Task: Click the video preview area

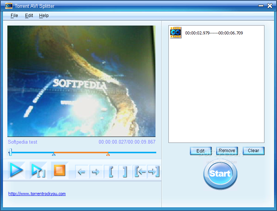Action: tap(82, 81)
